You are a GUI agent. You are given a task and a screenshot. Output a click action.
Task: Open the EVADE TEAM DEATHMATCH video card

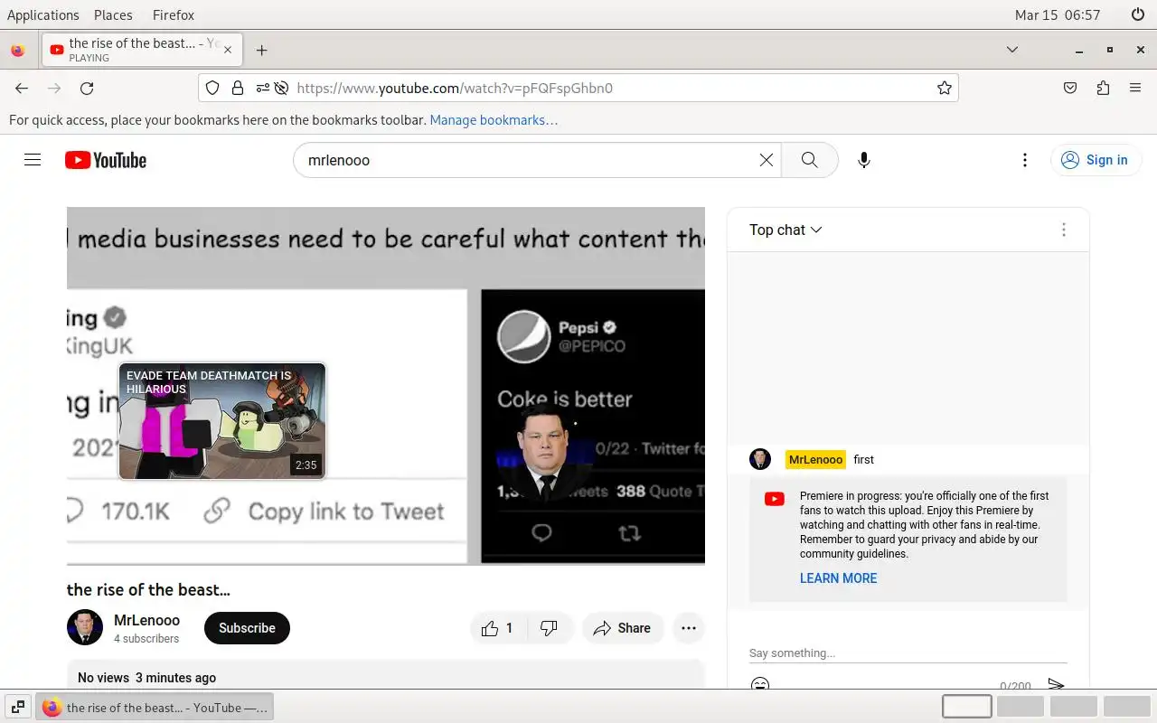coord(222,421)
